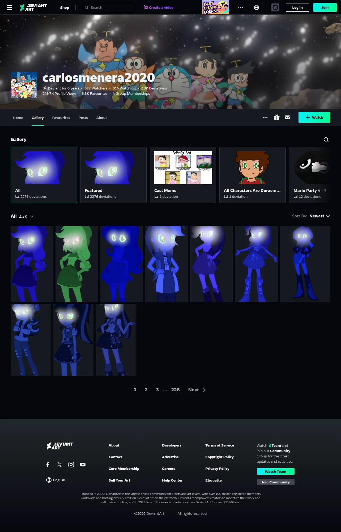Select the Gallery profile tab
Screen dimensions: 341x532
point(38,118)
